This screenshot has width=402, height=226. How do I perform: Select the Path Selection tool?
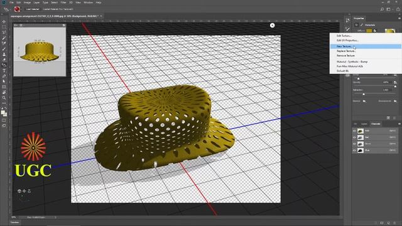coord(4,82)
